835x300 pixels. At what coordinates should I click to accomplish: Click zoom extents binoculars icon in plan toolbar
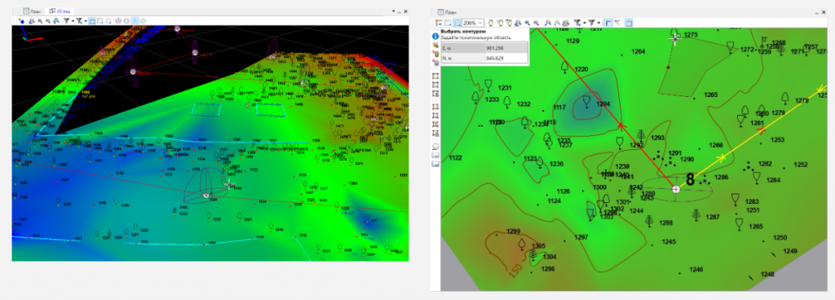(x=518, y=23)
